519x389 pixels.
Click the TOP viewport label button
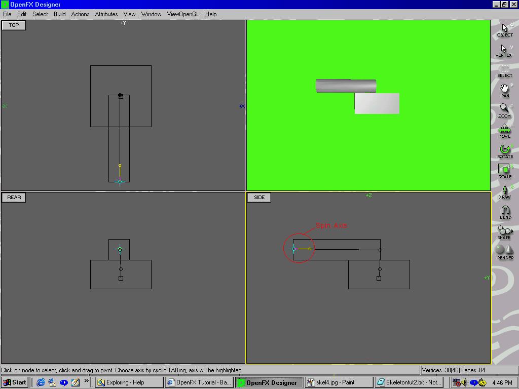pos(14,25)
